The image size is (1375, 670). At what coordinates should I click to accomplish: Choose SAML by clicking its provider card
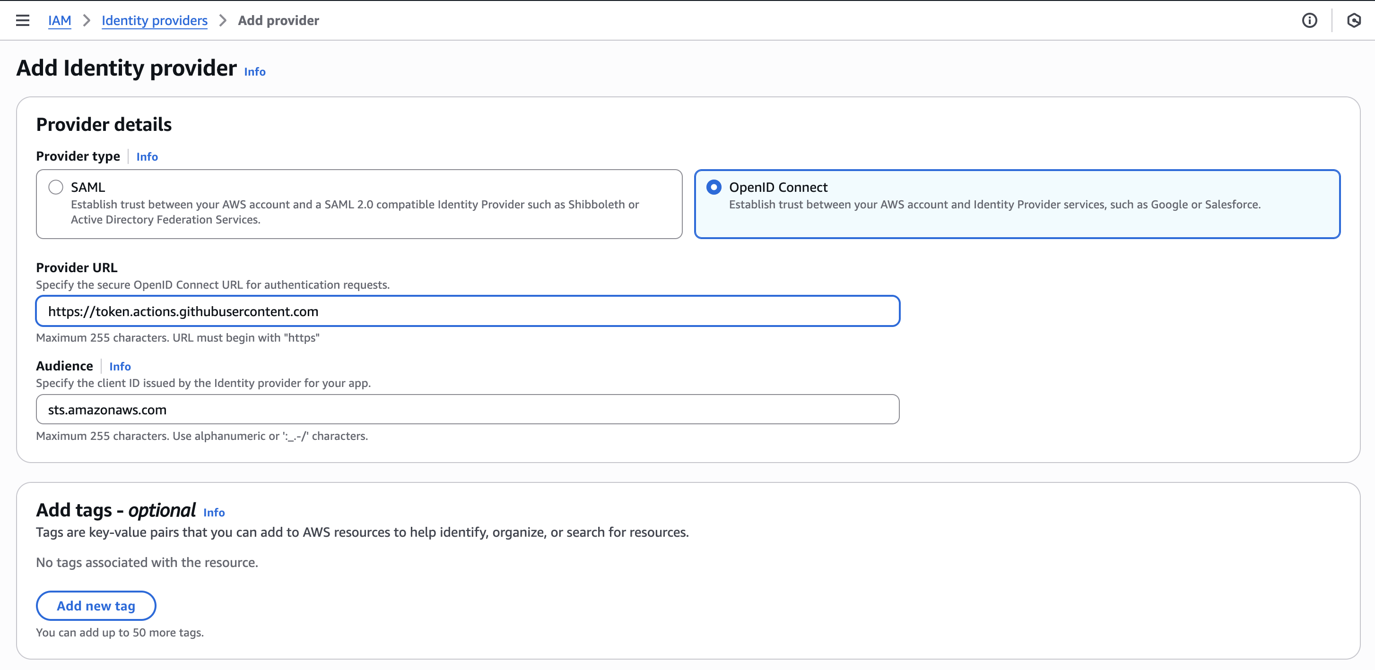[x=359, y=204]
